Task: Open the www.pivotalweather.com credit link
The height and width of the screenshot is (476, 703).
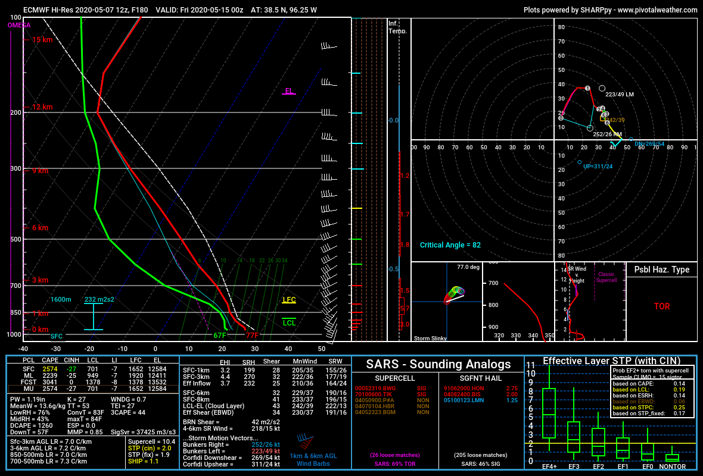Action: (x=657, y=10)
